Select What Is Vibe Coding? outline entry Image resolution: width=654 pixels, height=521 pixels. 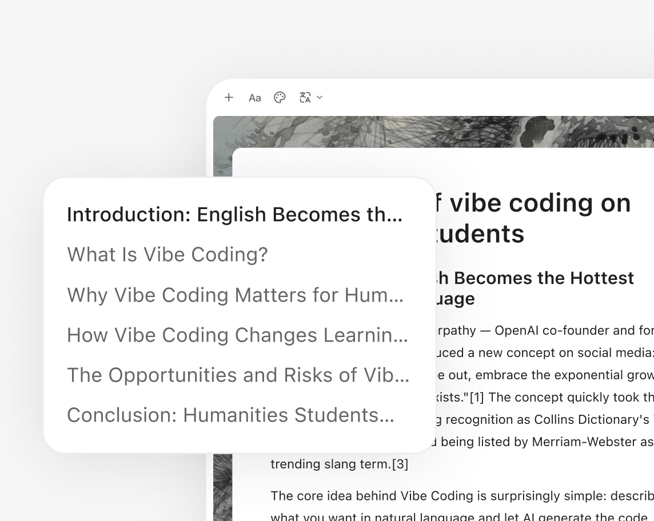[x=168, y=255]
